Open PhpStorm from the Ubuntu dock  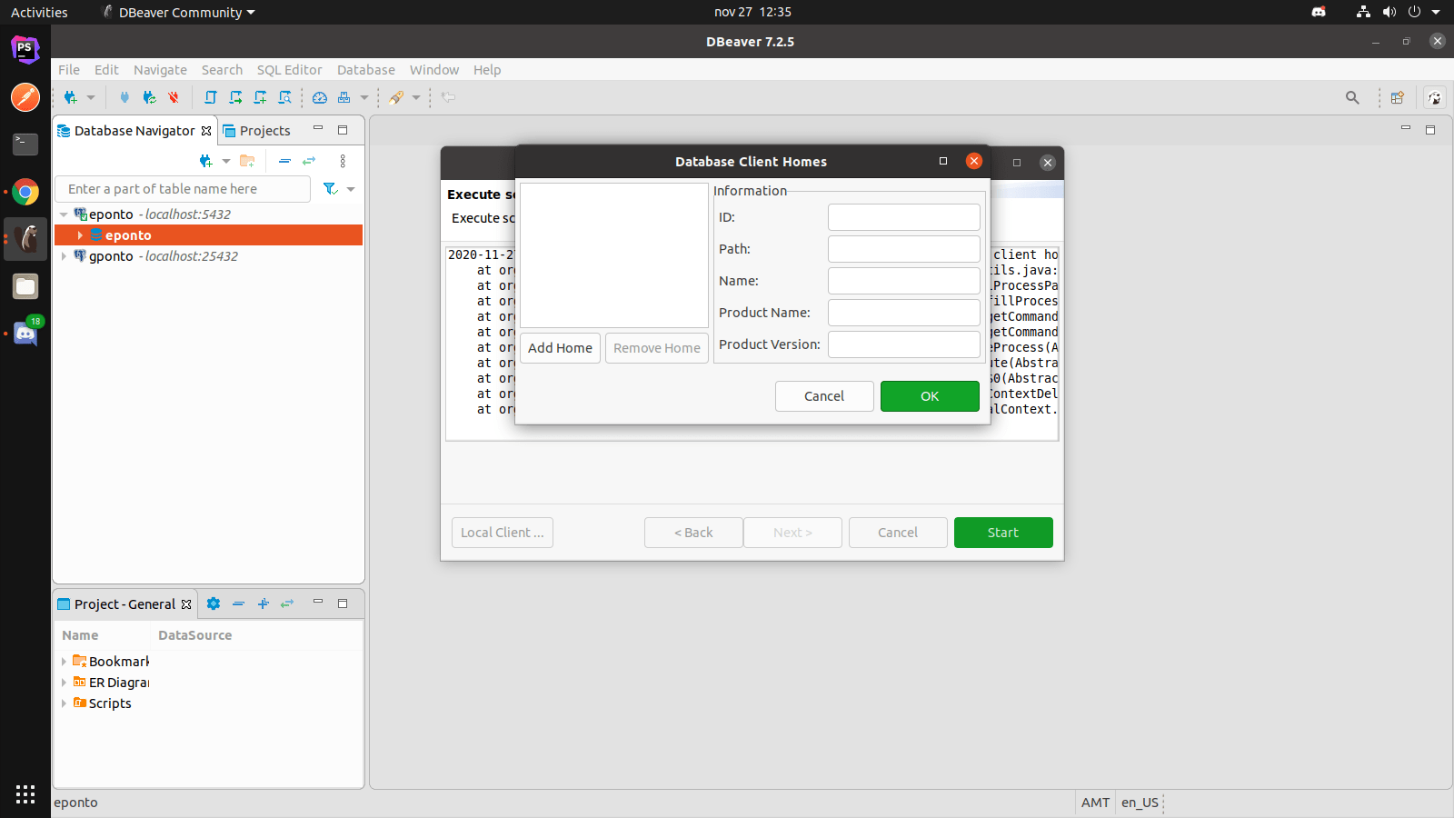[25, 49]
